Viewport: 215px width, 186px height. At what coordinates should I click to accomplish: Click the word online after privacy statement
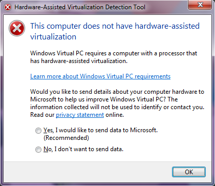(115, 115)
